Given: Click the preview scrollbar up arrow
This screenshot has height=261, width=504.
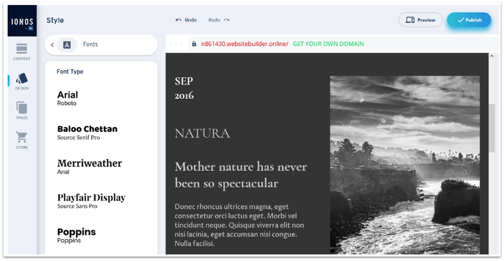Looking at the screenshot, I should [x=492, y=56].
